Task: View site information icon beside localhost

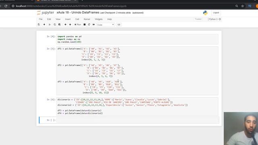Action: 13,6
